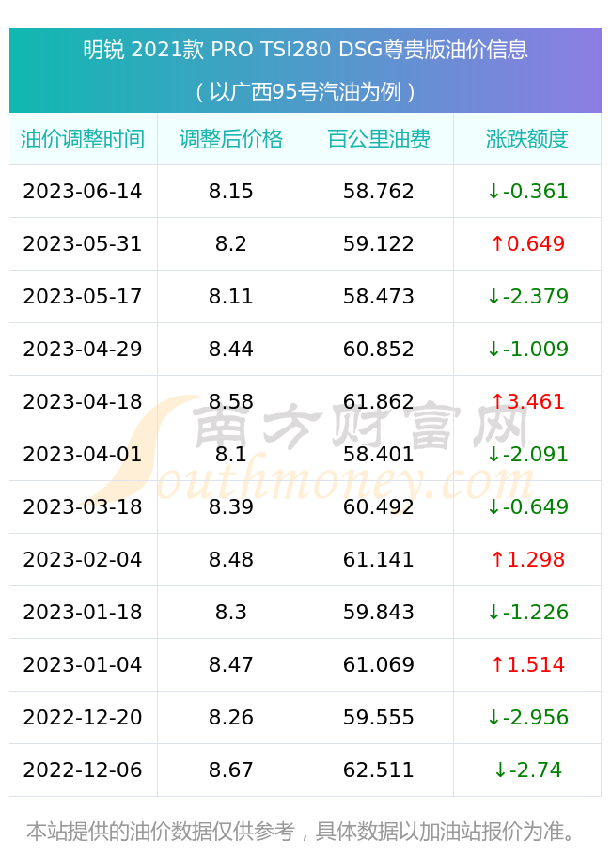The height and width of the screenshot is (856, 611).
Task: Click the date cell 2022-12-06
Action: click(83, 770)
